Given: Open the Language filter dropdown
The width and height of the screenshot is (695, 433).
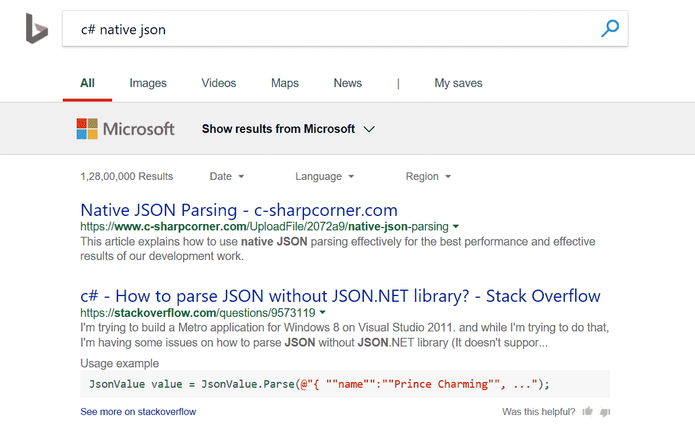Looking at the screenshot, I should (325, 176).
